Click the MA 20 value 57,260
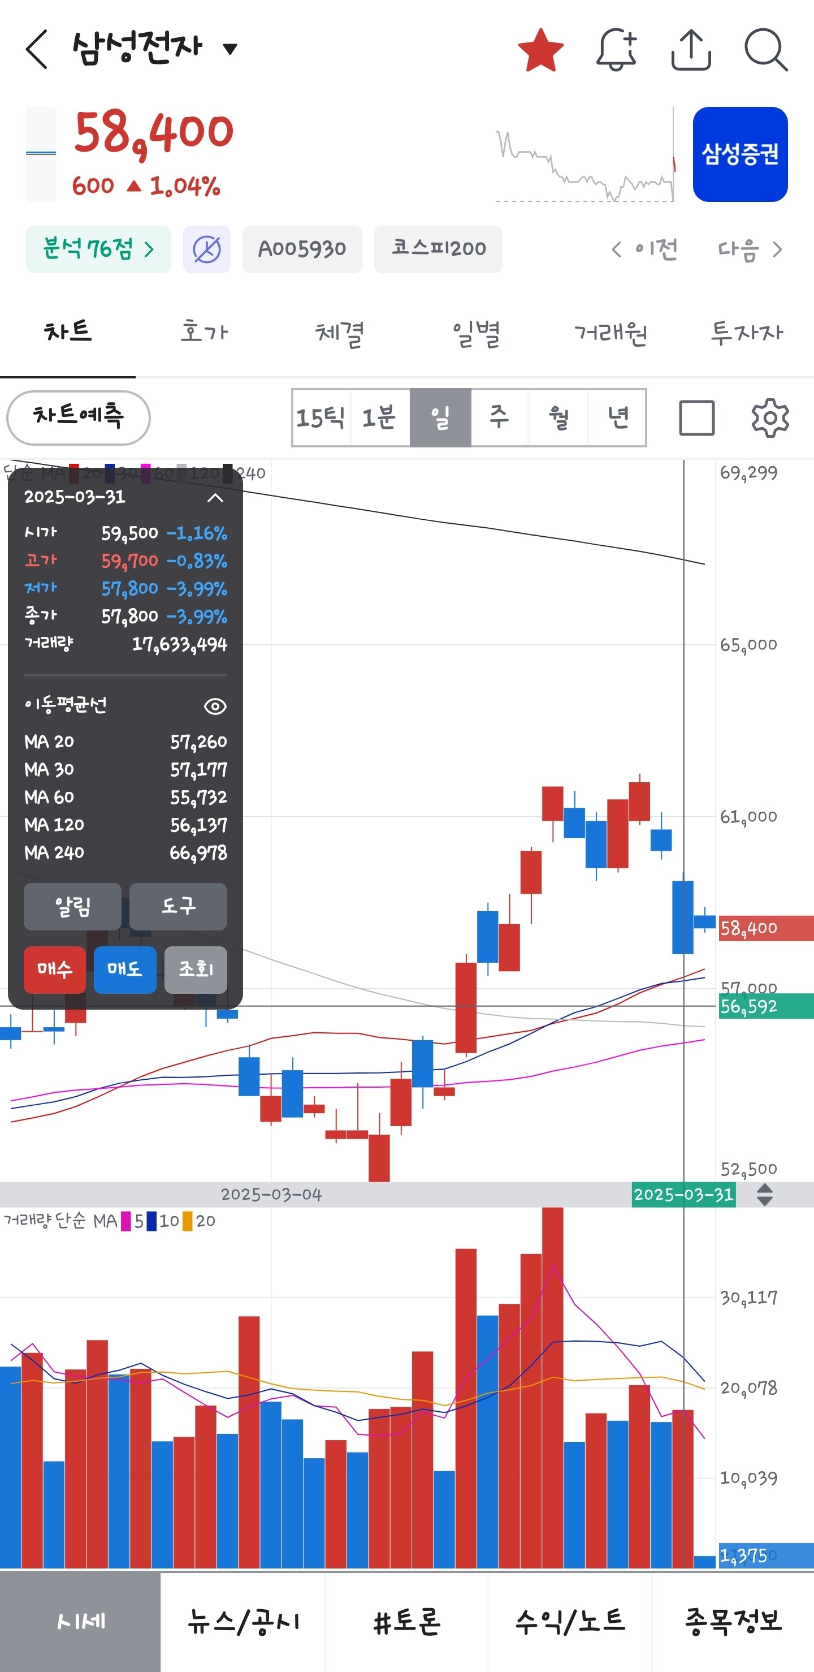 pos(198,743)
